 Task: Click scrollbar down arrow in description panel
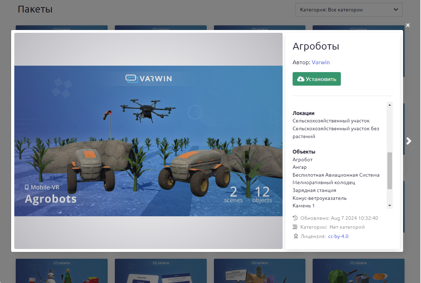point(390,206)
